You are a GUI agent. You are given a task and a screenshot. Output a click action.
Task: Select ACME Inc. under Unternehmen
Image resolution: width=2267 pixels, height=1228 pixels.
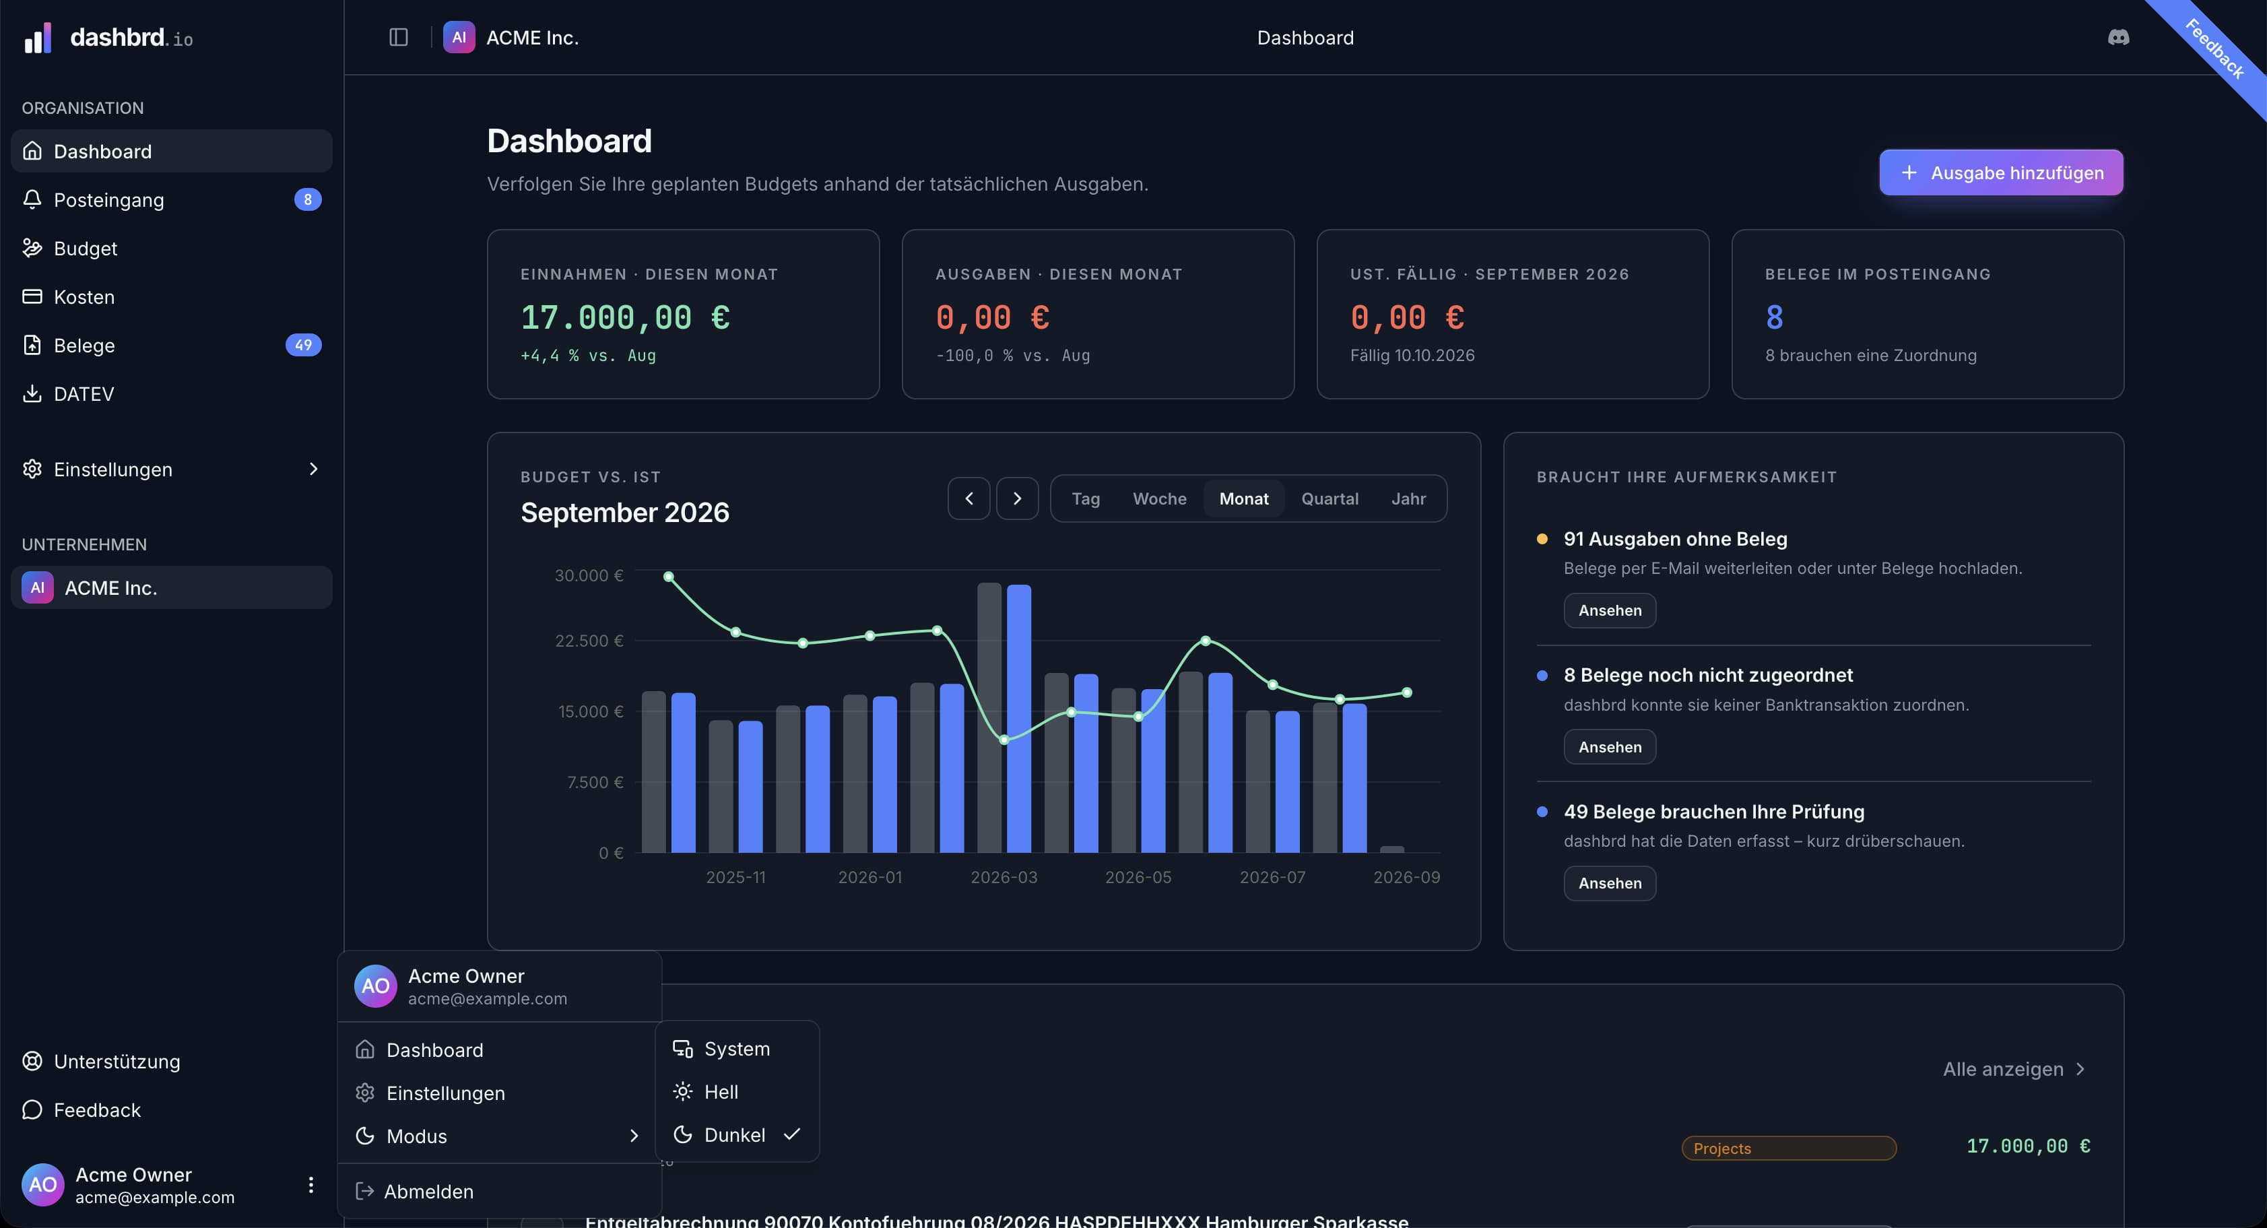172,587
